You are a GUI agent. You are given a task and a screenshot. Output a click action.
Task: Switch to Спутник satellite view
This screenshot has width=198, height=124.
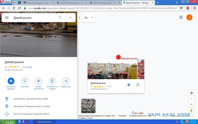click(88, 106)
